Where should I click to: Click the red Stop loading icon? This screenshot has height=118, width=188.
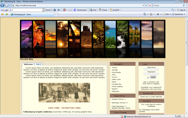click(x=150, y=5)
